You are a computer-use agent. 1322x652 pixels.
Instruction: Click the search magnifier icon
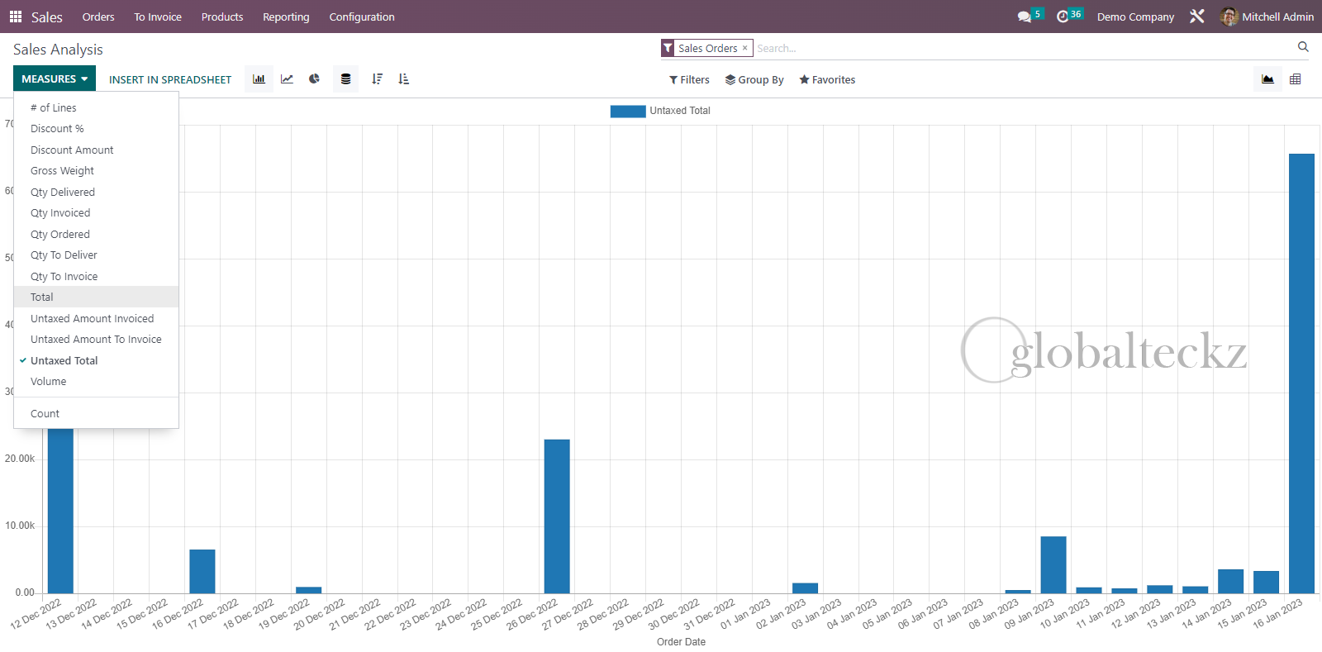[1303, 47]
